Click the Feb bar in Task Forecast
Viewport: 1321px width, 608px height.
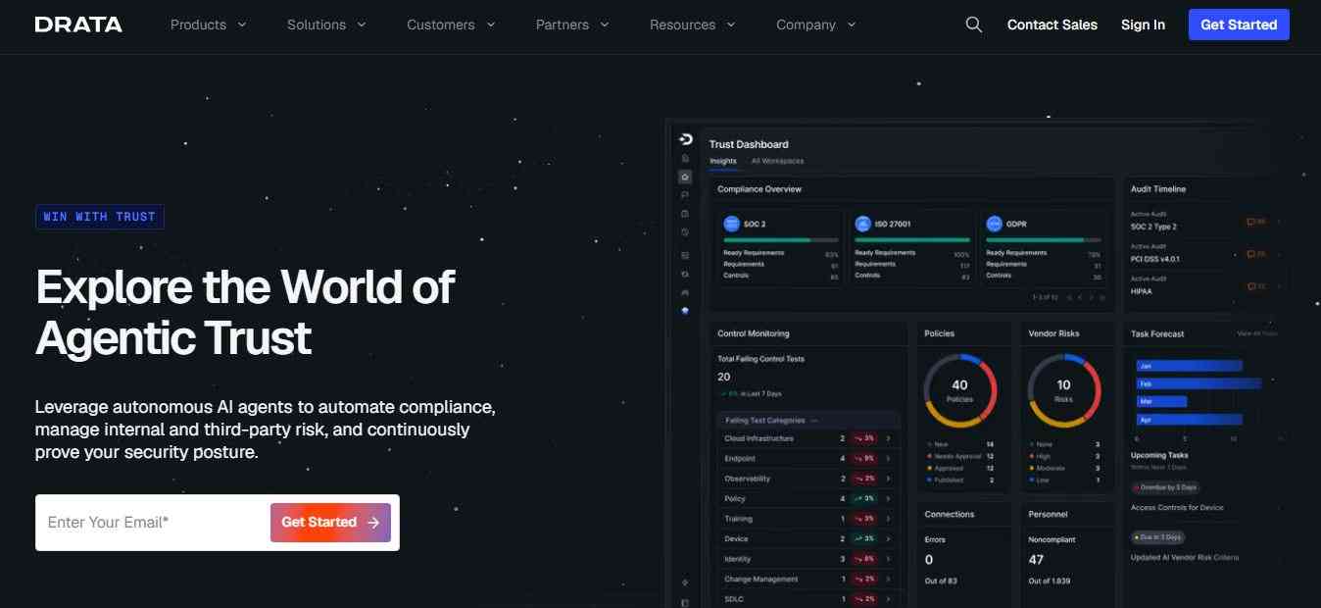1199,383
